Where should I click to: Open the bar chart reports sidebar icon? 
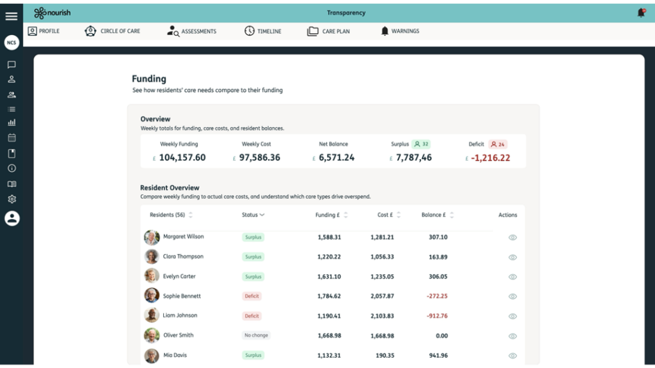tap(12, 123)
